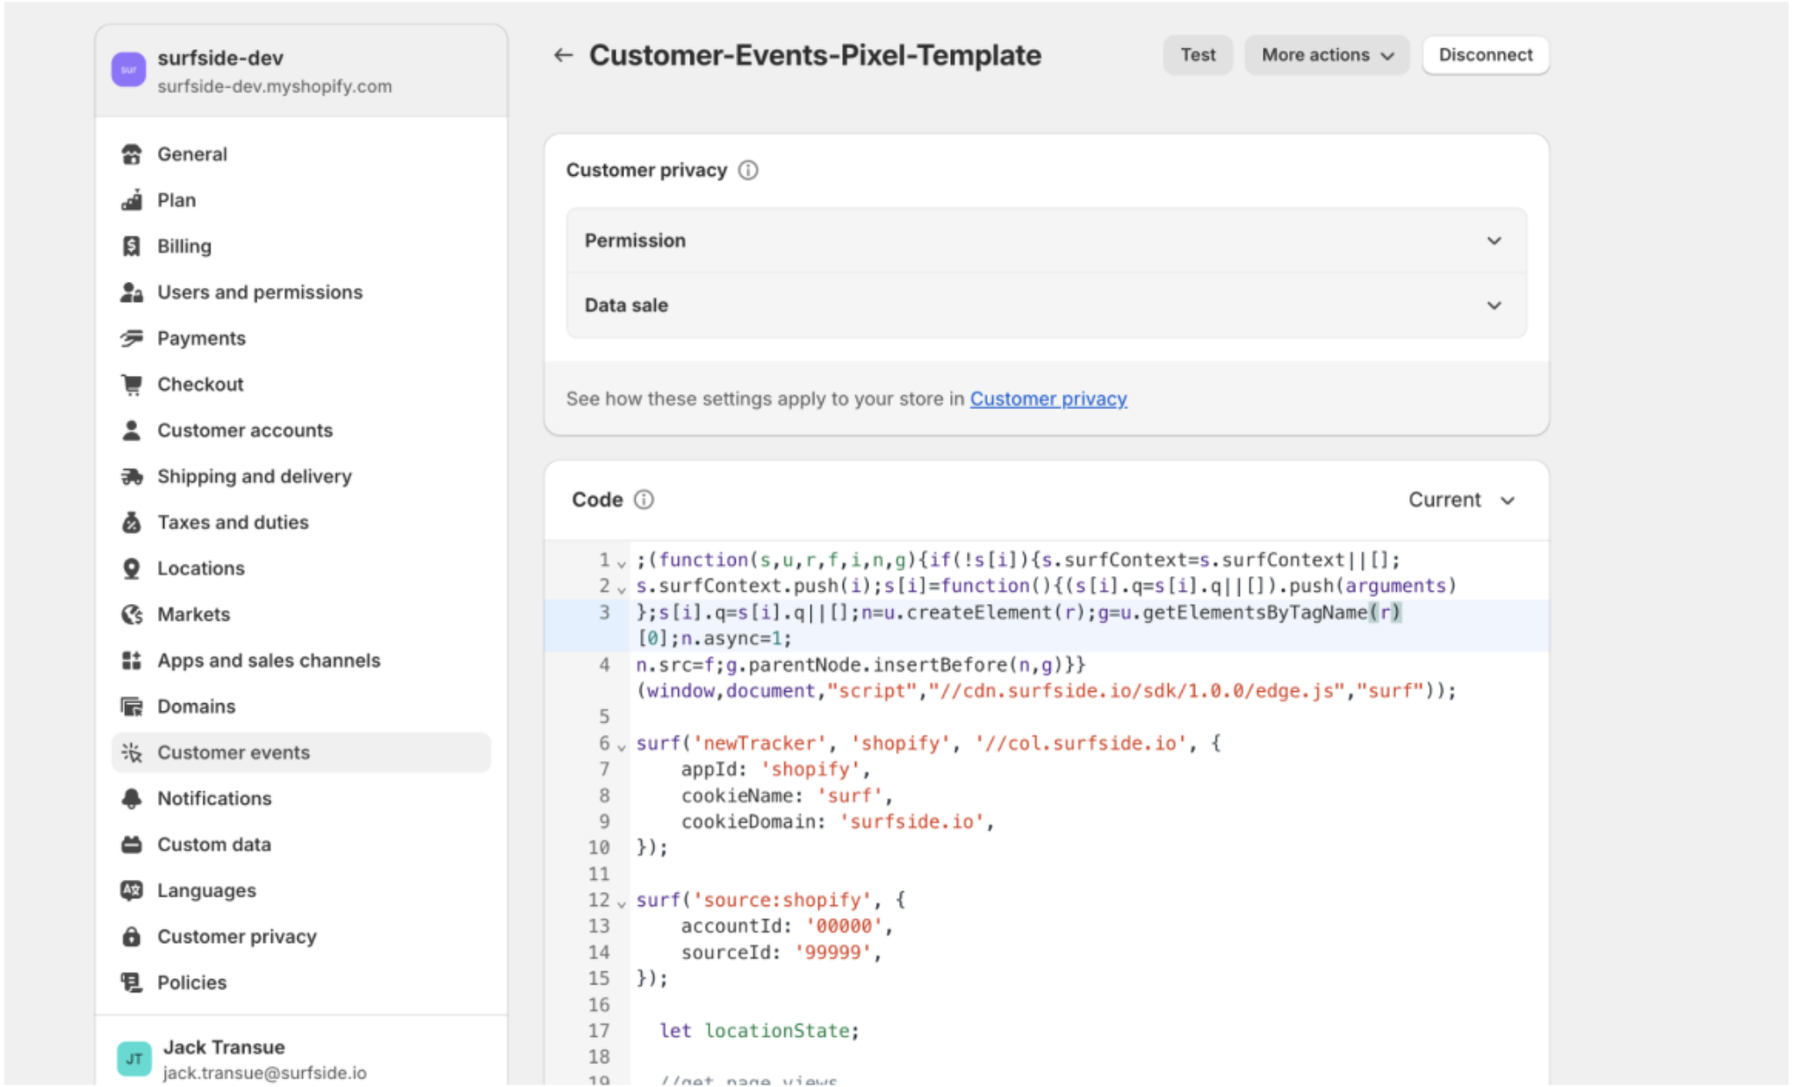Click the surfside-dev.myshopify.com store URL
This screenshot has height=1087, width=1793.
275,87
